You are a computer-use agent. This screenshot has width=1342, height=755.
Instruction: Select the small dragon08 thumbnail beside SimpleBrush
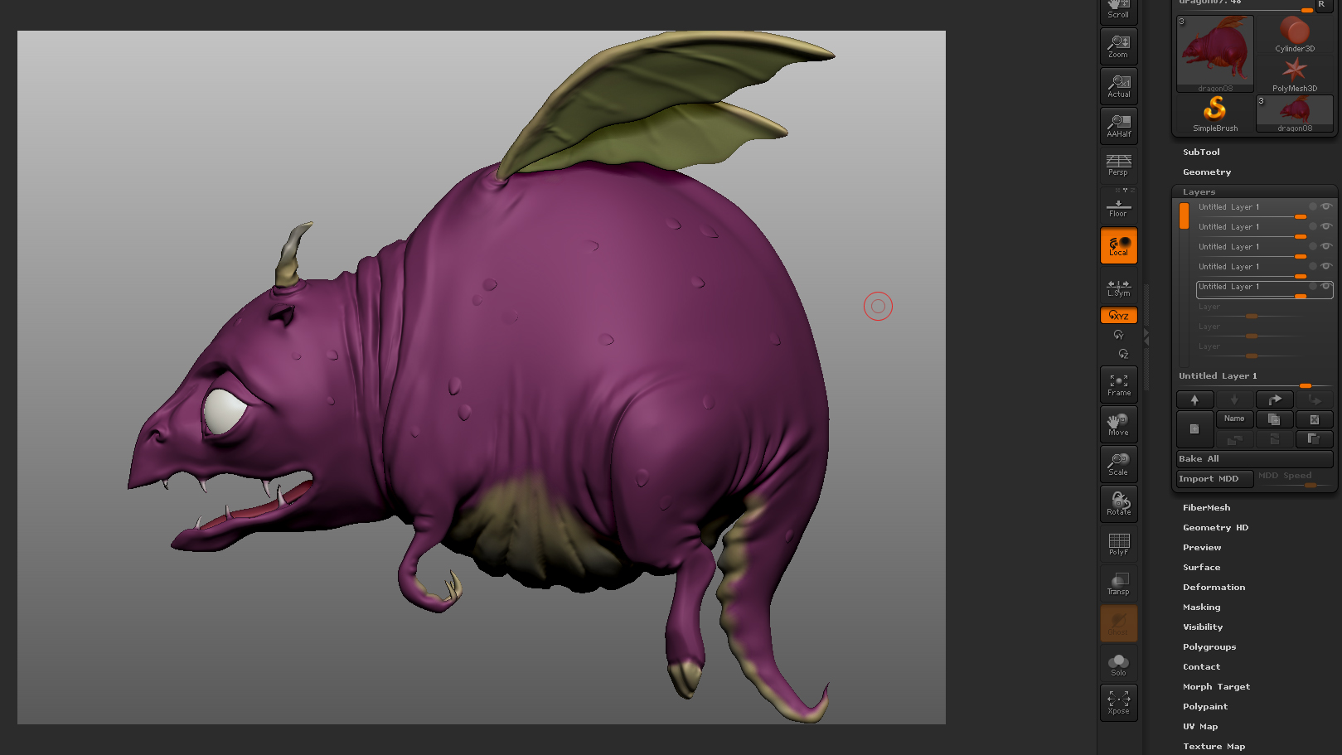(x=1295, y=114)
